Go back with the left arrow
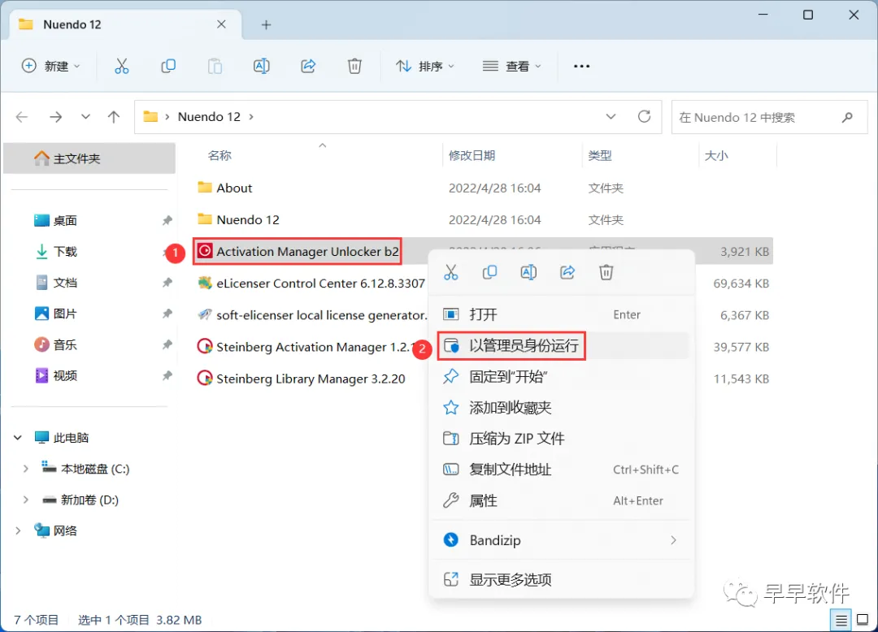The image size is (878, 632). [x=22, y=117]
